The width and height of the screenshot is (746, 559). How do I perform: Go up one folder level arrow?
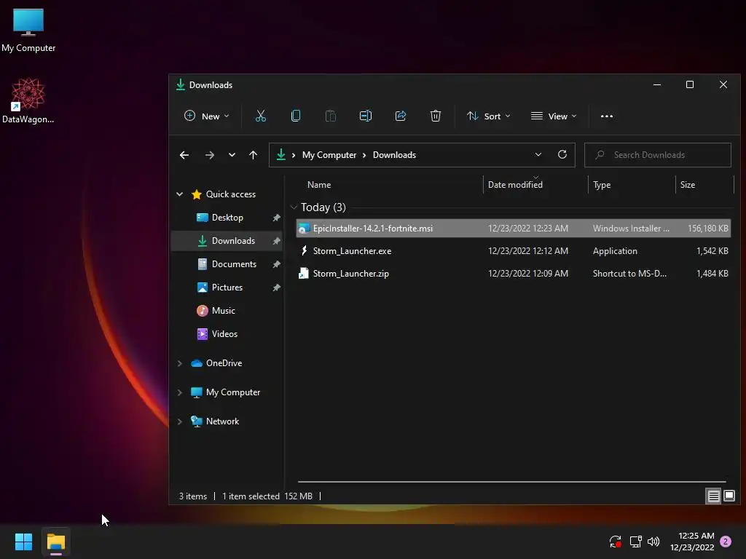253,155
